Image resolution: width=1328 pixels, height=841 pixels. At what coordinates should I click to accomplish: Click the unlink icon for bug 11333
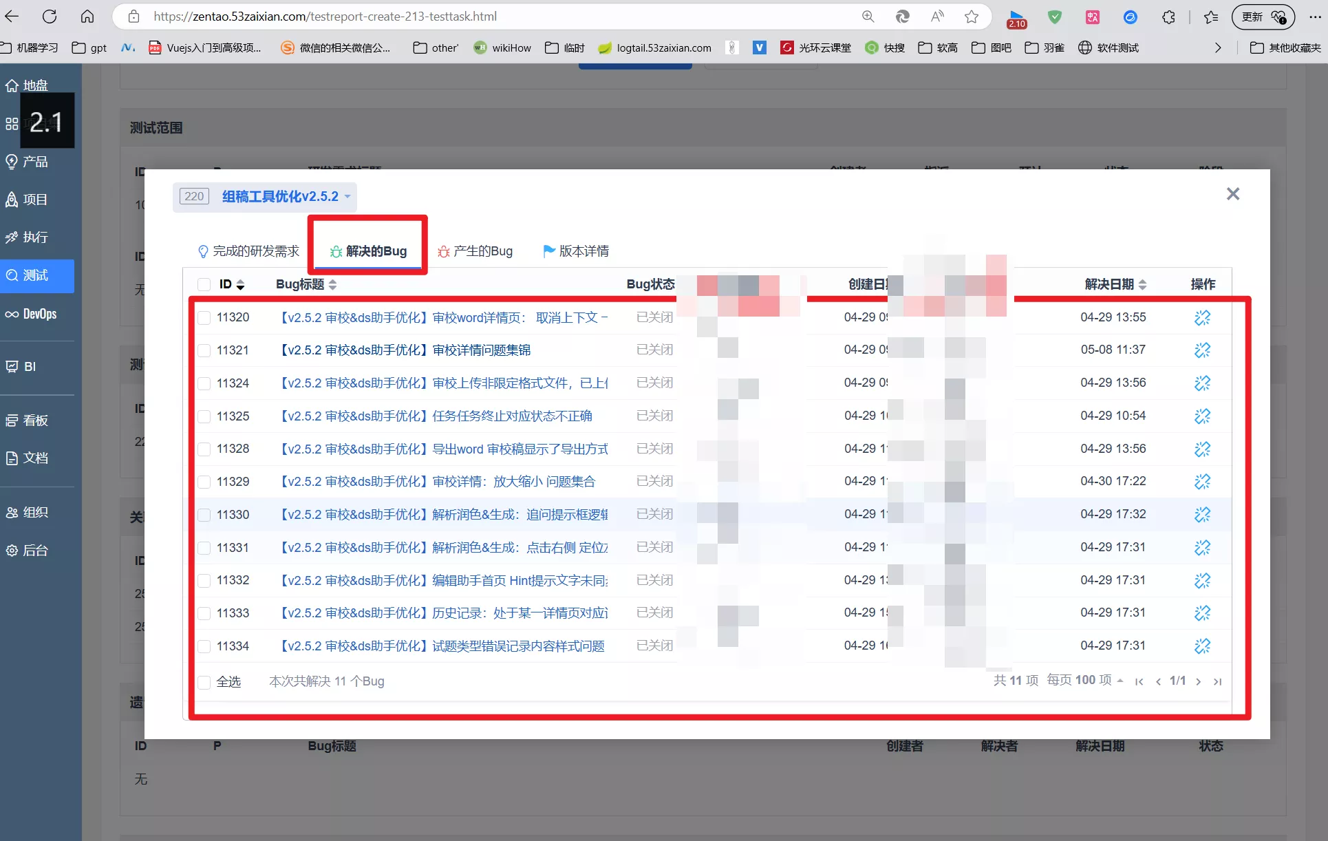1202,613
